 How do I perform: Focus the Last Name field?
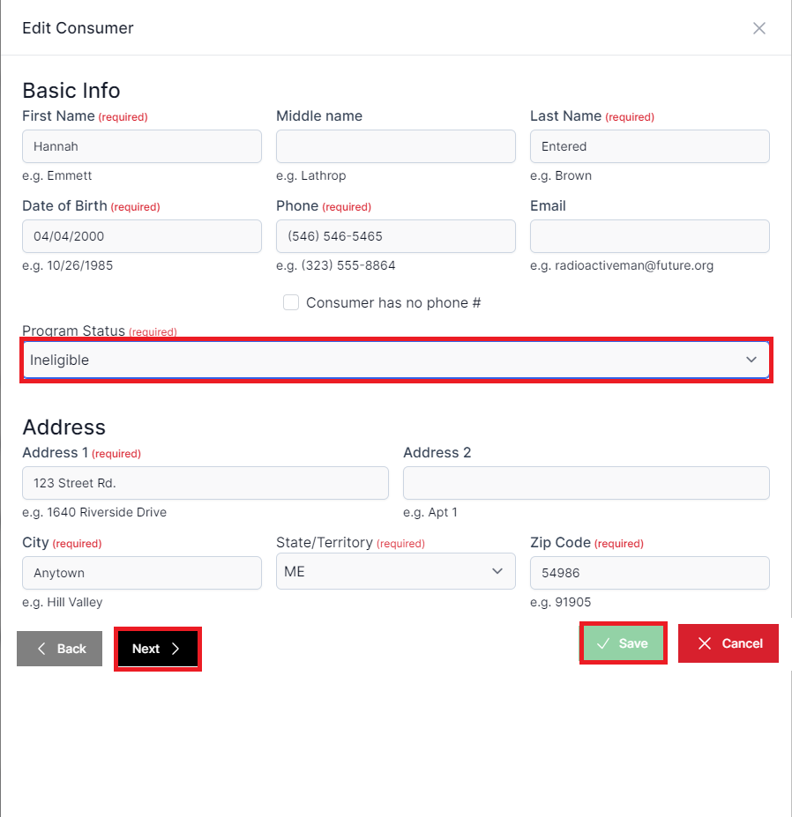[649, 146]
